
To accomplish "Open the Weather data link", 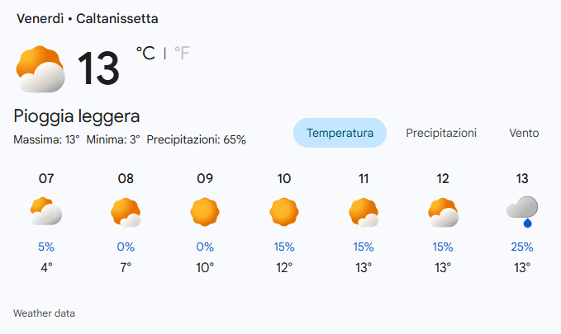I will (x=45, y=313).
